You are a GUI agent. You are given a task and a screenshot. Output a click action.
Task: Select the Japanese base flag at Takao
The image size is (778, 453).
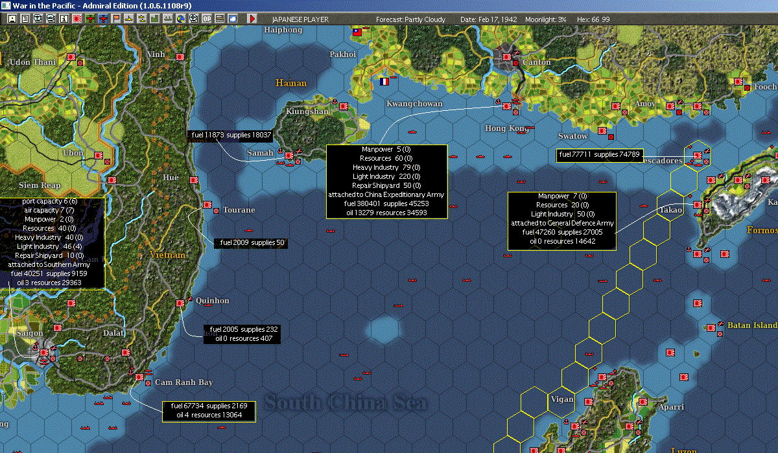pyautogui.click(x=698, y=205)
